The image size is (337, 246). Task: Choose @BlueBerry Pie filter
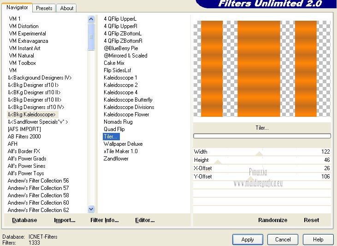pyautogui.click(x=121, y=48)
